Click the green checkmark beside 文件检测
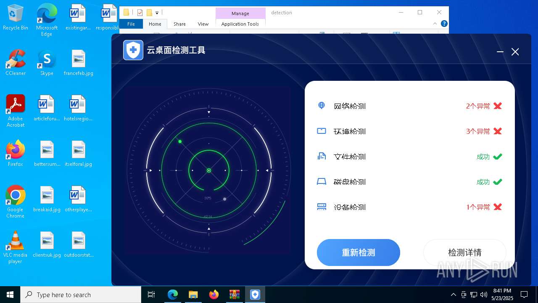The width and height of the screenshot is (538, 303). [498, 157]
